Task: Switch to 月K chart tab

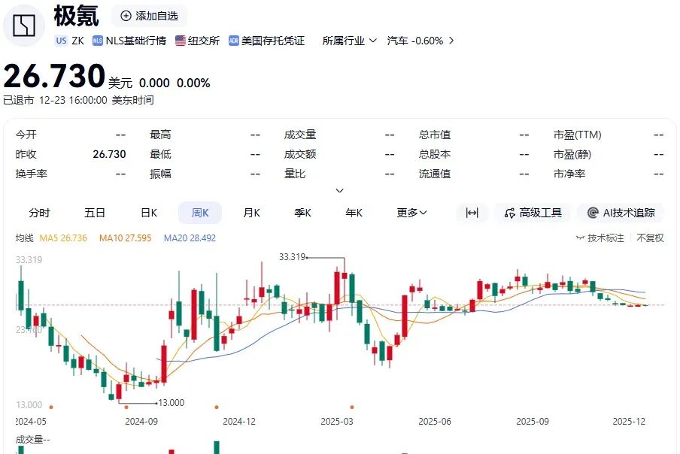Action: (x=251, y=213)
